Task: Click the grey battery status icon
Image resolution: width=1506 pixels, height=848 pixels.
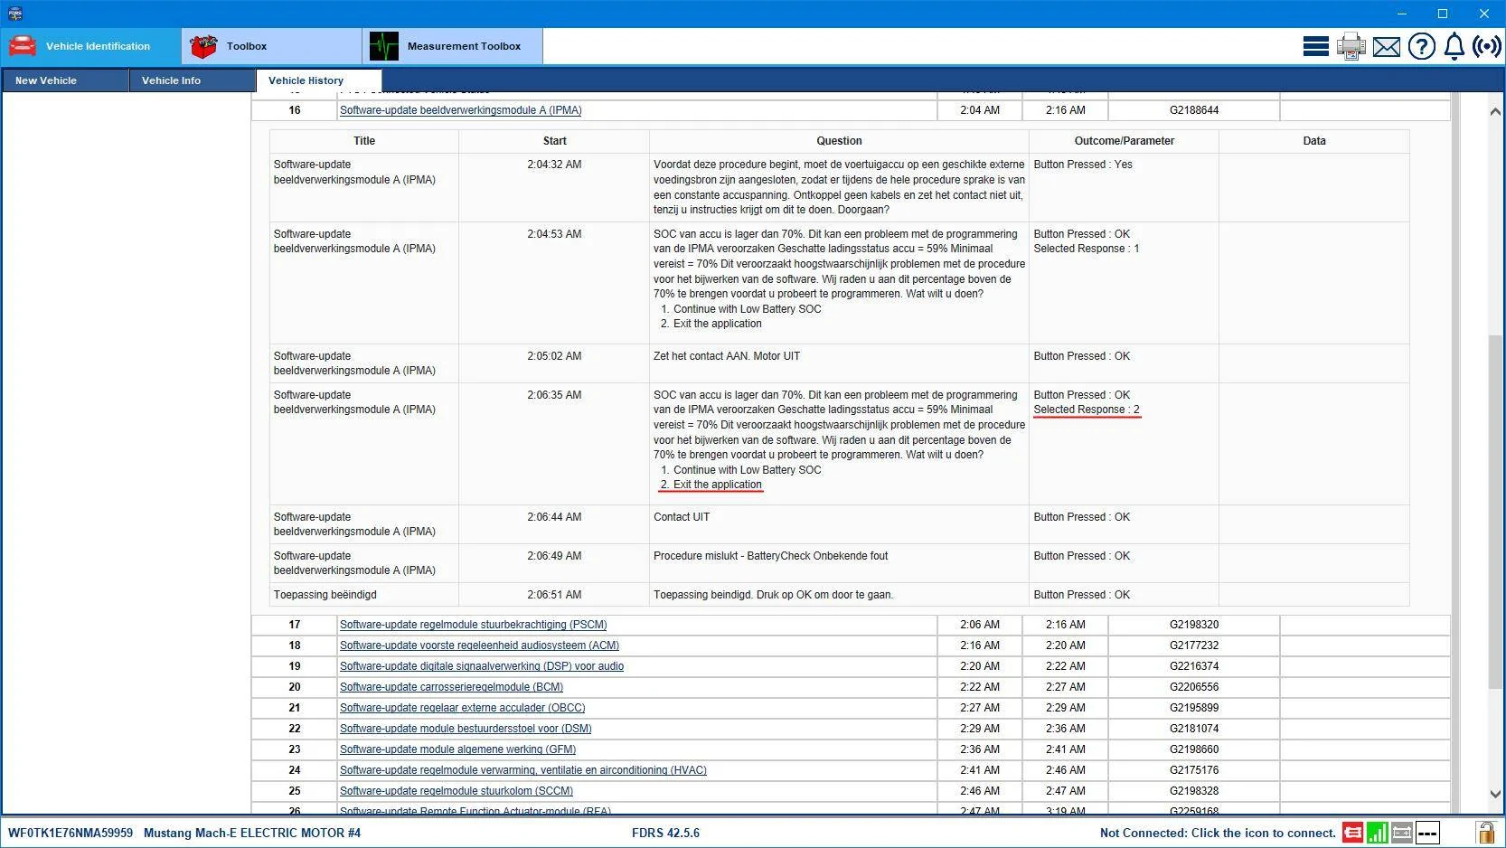Action: (1402, 833)
